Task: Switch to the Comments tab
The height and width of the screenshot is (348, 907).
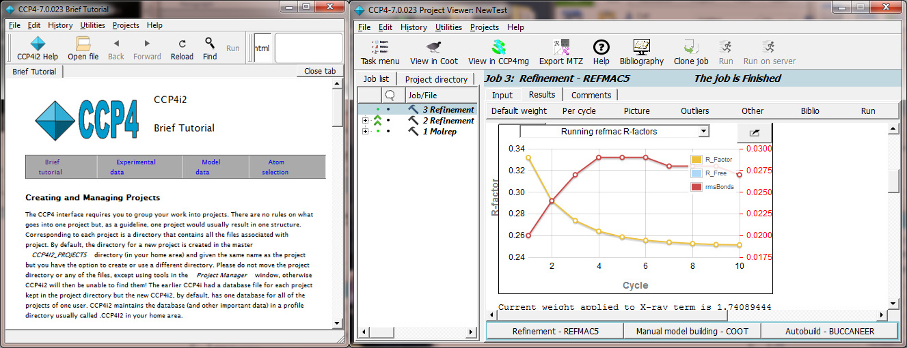Action: [x=591, y=95]
